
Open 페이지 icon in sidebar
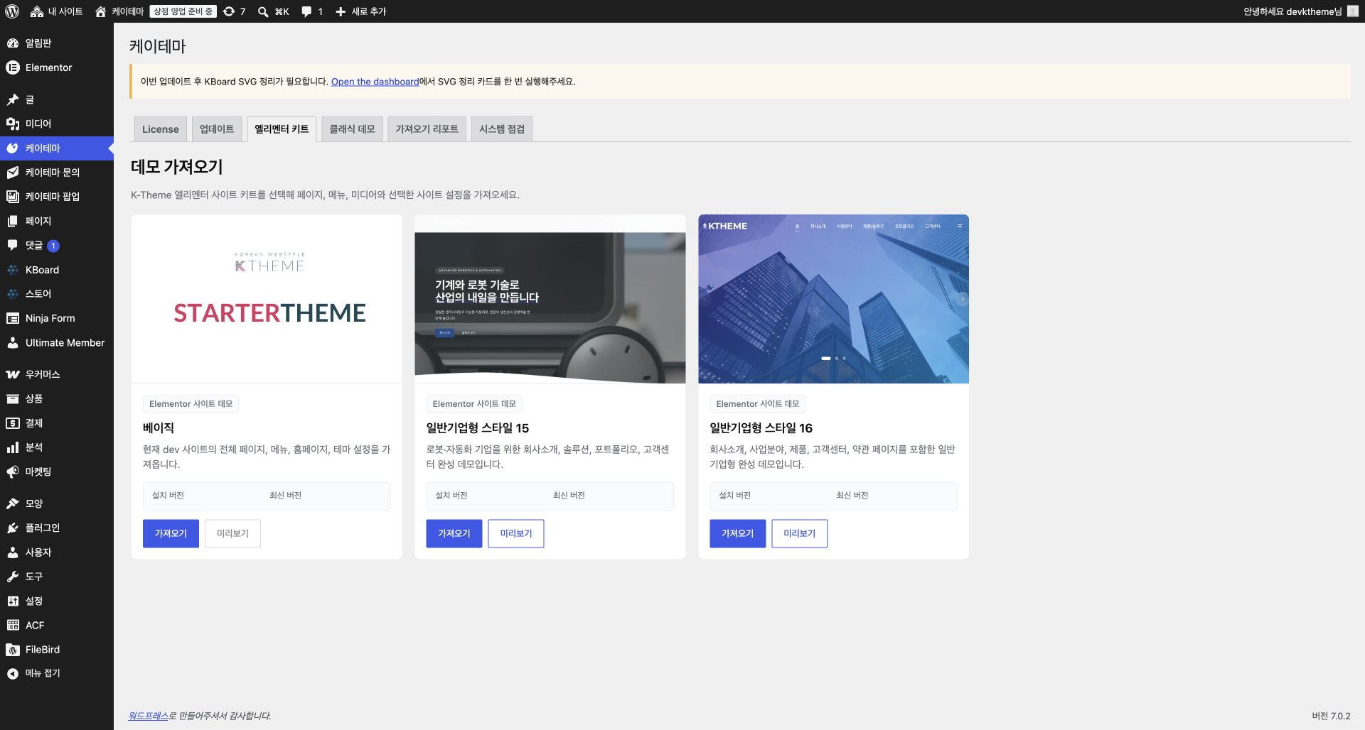coord(13,221)
